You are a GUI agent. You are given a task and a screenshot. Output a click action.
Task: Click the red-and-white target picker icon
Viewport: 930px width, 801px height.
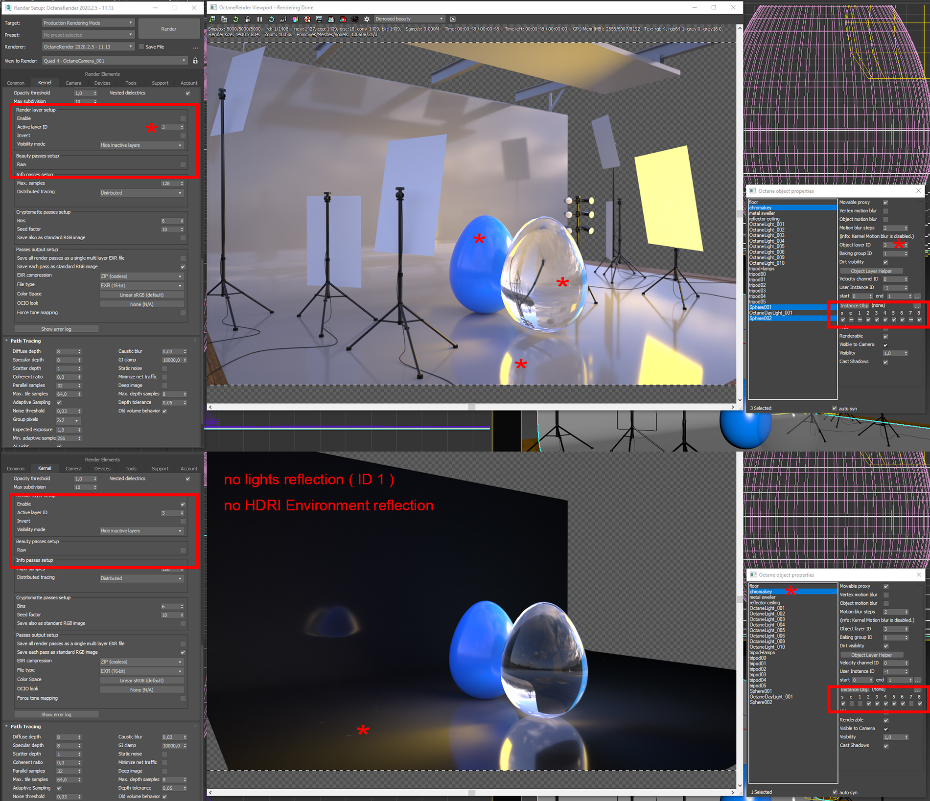coord(307,19)
